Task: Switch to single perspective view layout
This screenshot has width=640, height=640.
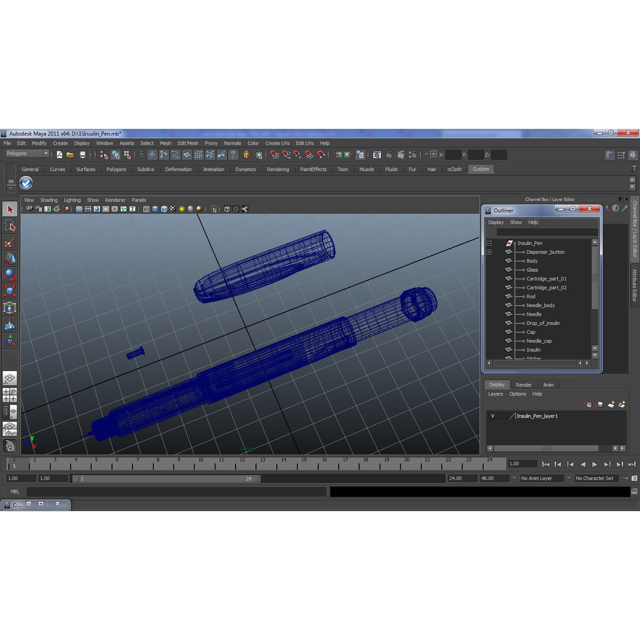Action: click(x=10, y=378)
